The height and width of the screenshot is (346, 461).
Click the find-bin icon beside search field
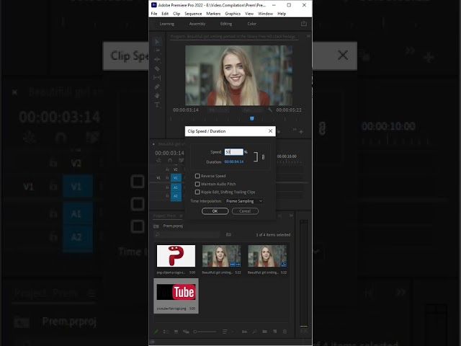point(228,234)
